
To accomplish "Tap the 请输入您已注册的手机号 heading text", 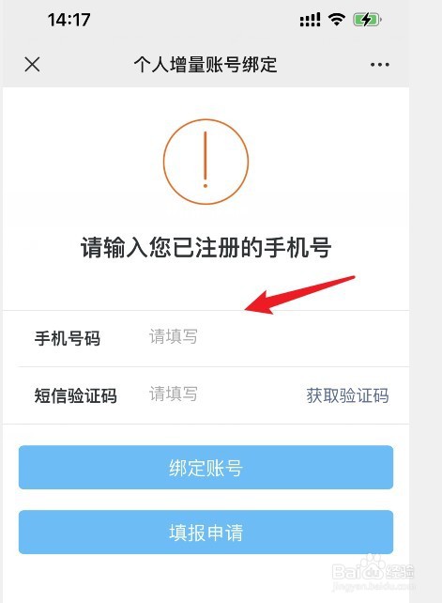I will pos(206,247).
